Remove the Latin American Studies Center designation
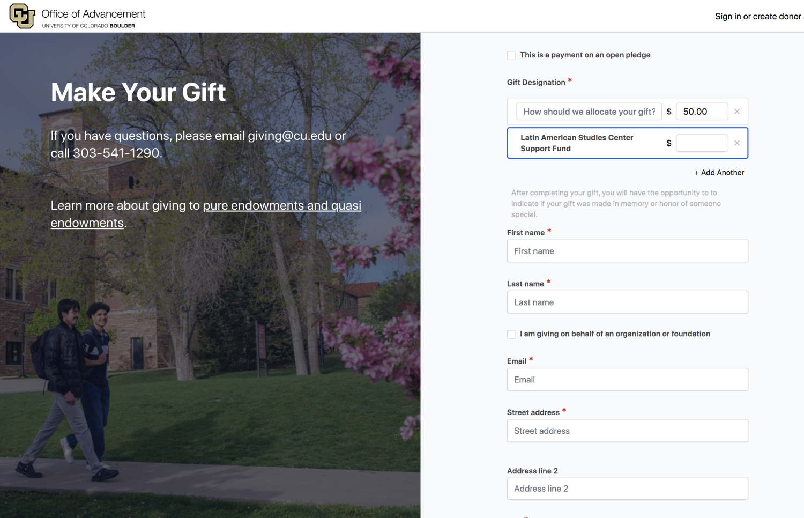Screen dimensions: 804x518 (x=737, y=143)
